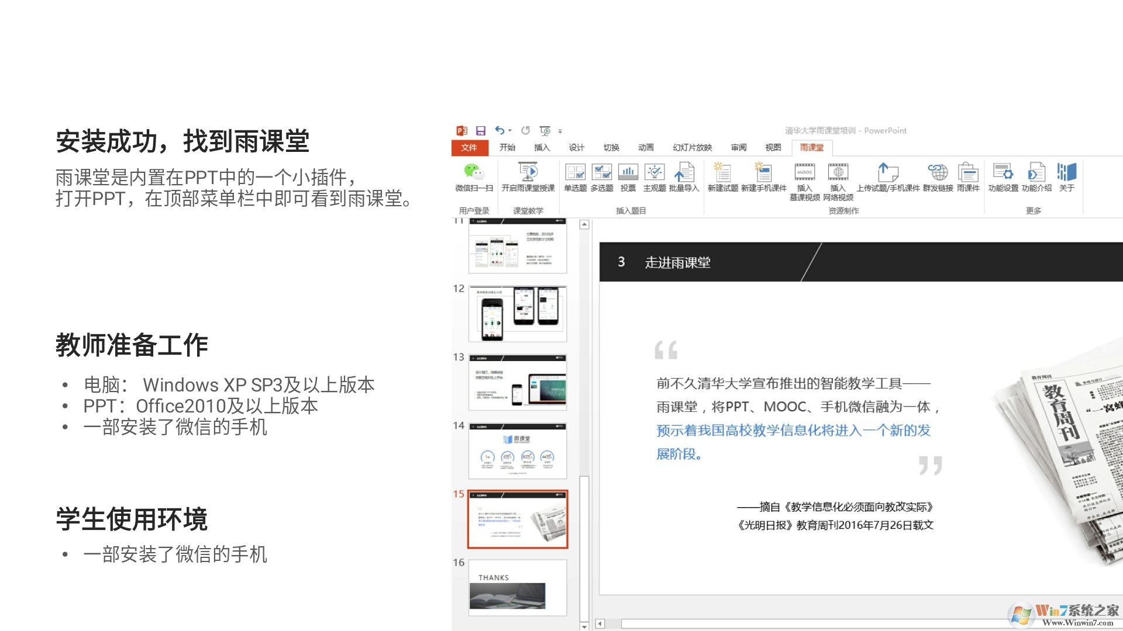This screenshot has height=631, width=1123.
Task: Open the customize quick access toolbar dropdown
Action: pos(560,131)
